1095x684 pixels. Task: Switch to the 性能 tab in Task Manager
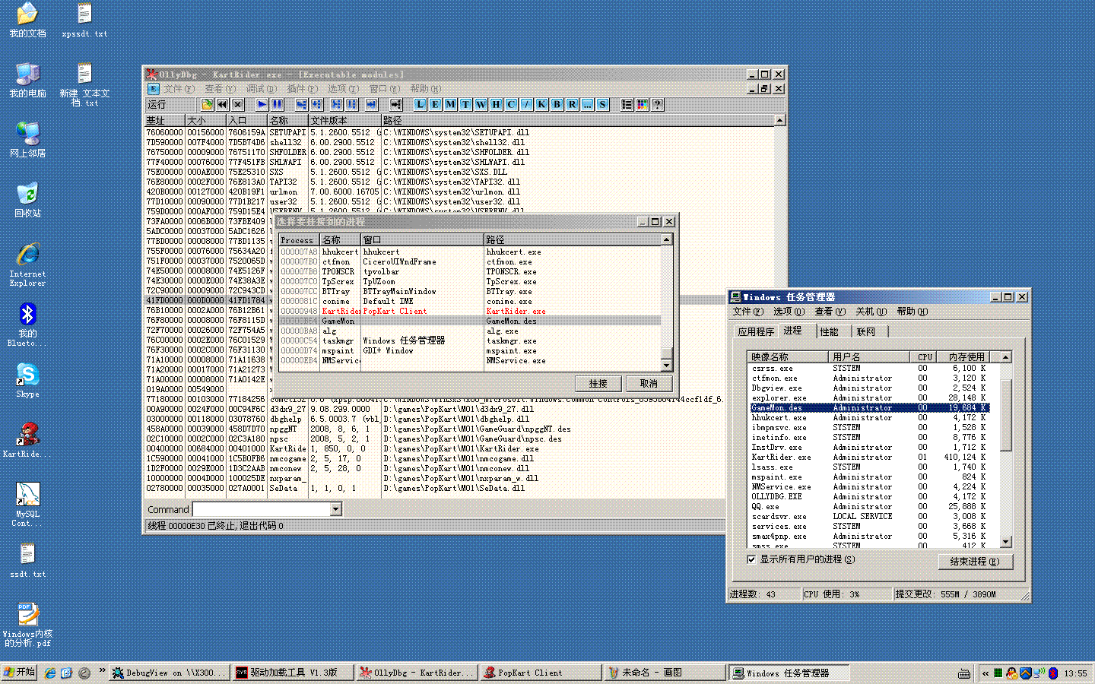click(x=829, y=331)
